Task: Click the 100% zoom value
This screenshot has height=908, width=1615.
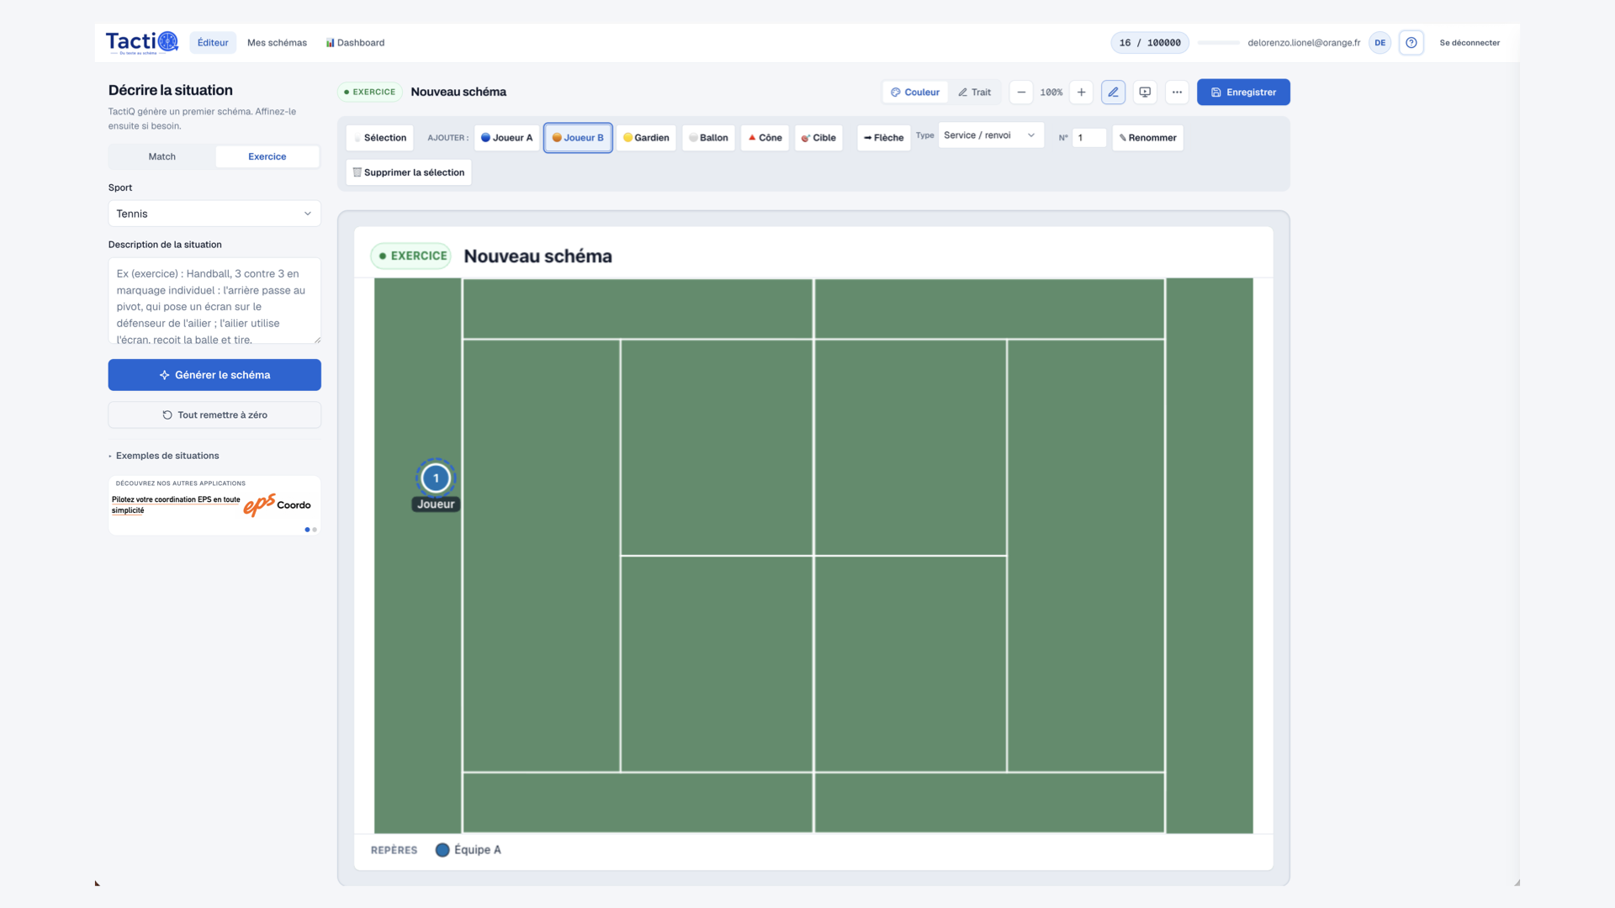Action: point(1051,92)
